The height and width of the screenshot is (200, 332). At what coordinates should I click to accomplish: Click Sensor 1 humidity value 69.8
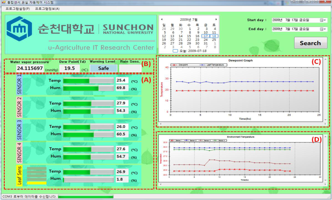click(x=122, y=88)
